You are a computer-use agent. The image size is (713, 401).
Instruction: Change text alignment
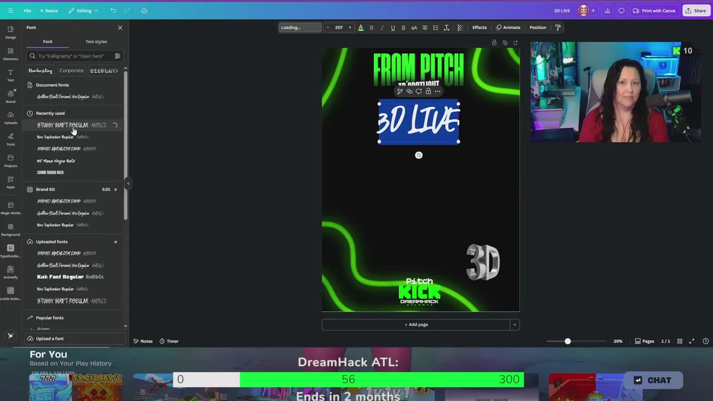pyautogui.click(x=425, y=27)
